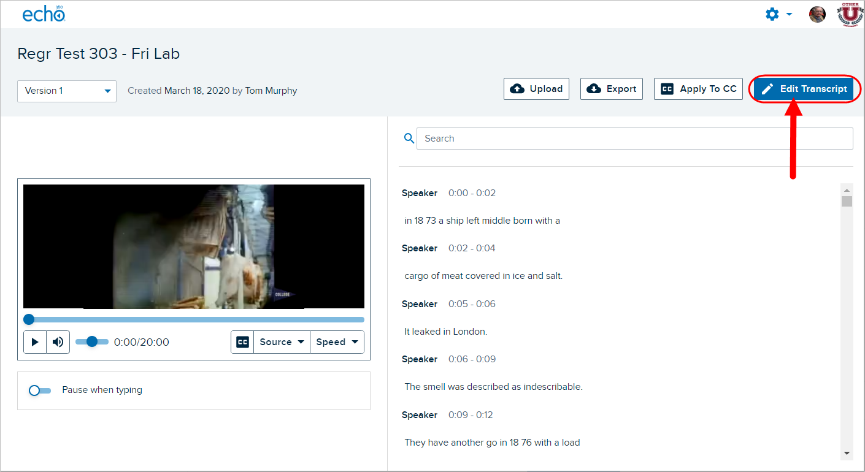The height and width of the screenshot is (472, 865).
Task: Play the video
Action: (35, 341)
